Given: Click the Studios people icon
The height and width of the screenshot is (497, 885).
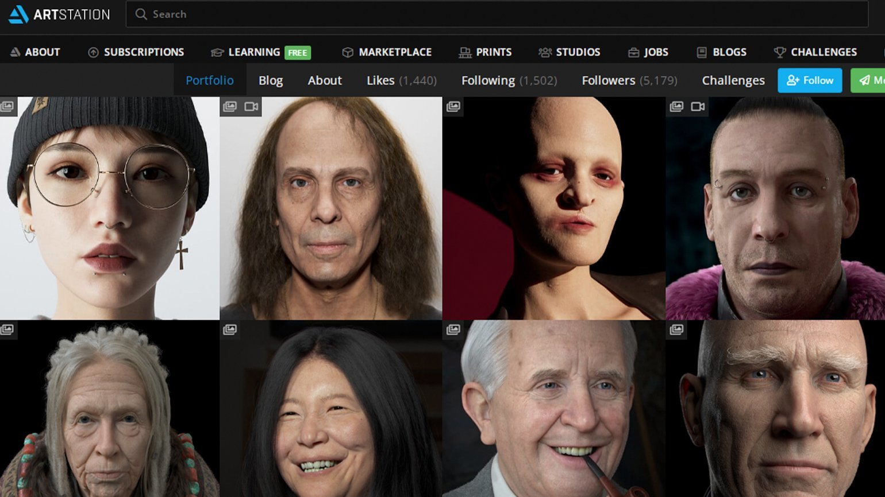Looking at the screenshot, I should click(x=544, y=52).
